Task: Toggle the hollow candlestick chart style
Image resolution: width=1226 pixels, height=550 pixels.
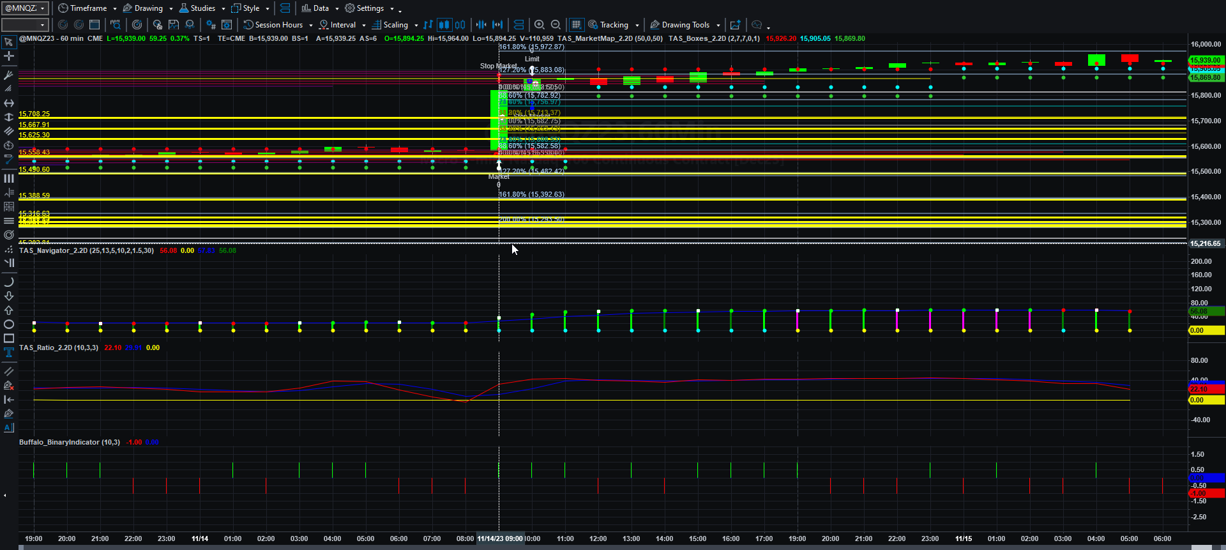Action: coord(460,25)
